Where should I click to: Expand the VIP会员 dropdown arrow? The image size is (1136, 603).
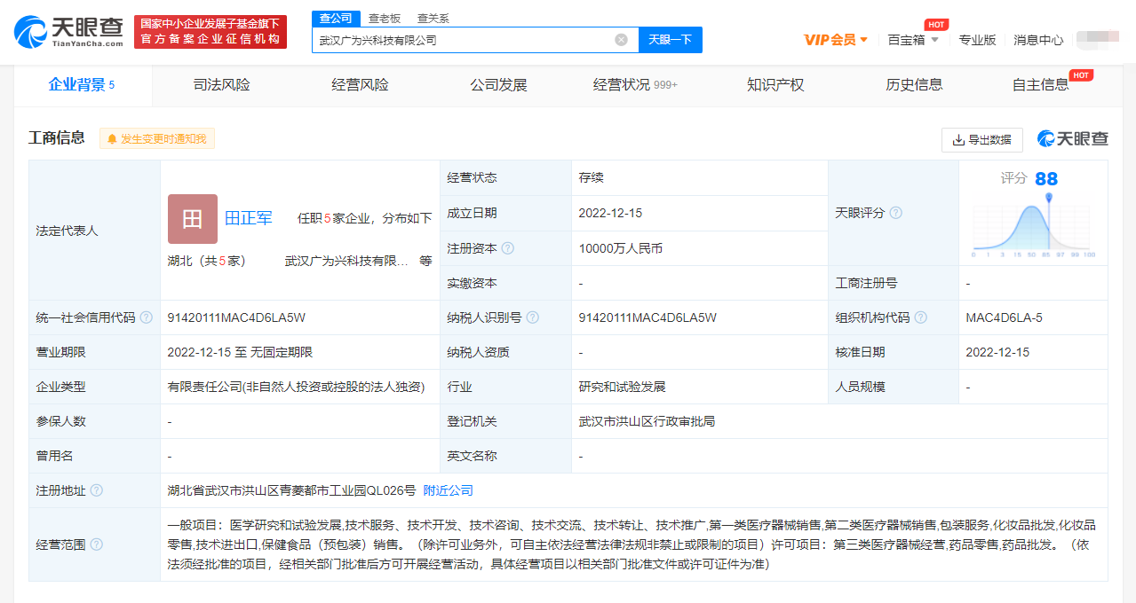pyautogui.click(x=863, y=40)
